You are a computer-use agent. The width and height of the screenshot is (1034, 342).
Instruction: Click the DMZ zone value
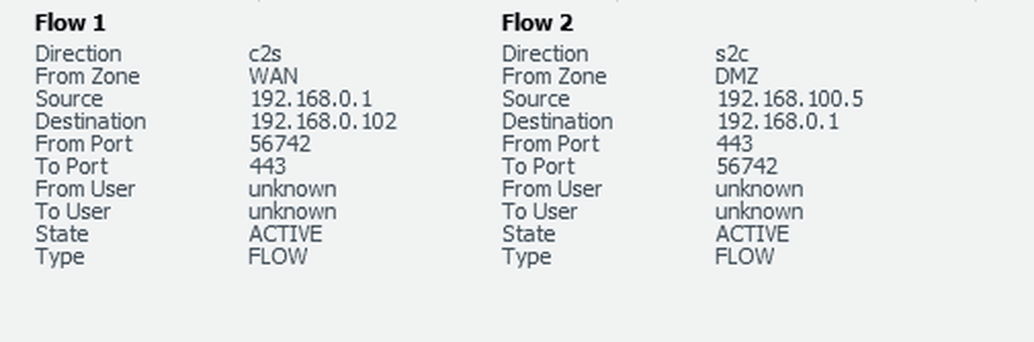pyautogui.click(x=737, y=77)
